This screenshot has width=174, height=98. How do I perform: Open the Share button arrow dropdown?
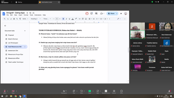pos(117,13)
